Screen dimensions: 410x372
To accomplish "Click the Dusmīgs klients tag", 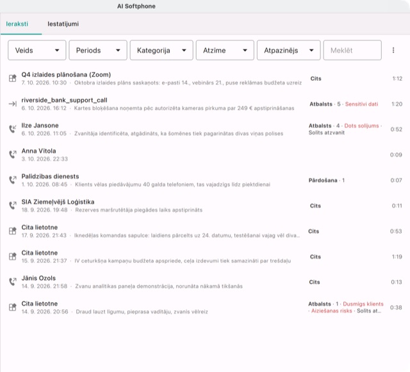I will [x=363, y=304].
